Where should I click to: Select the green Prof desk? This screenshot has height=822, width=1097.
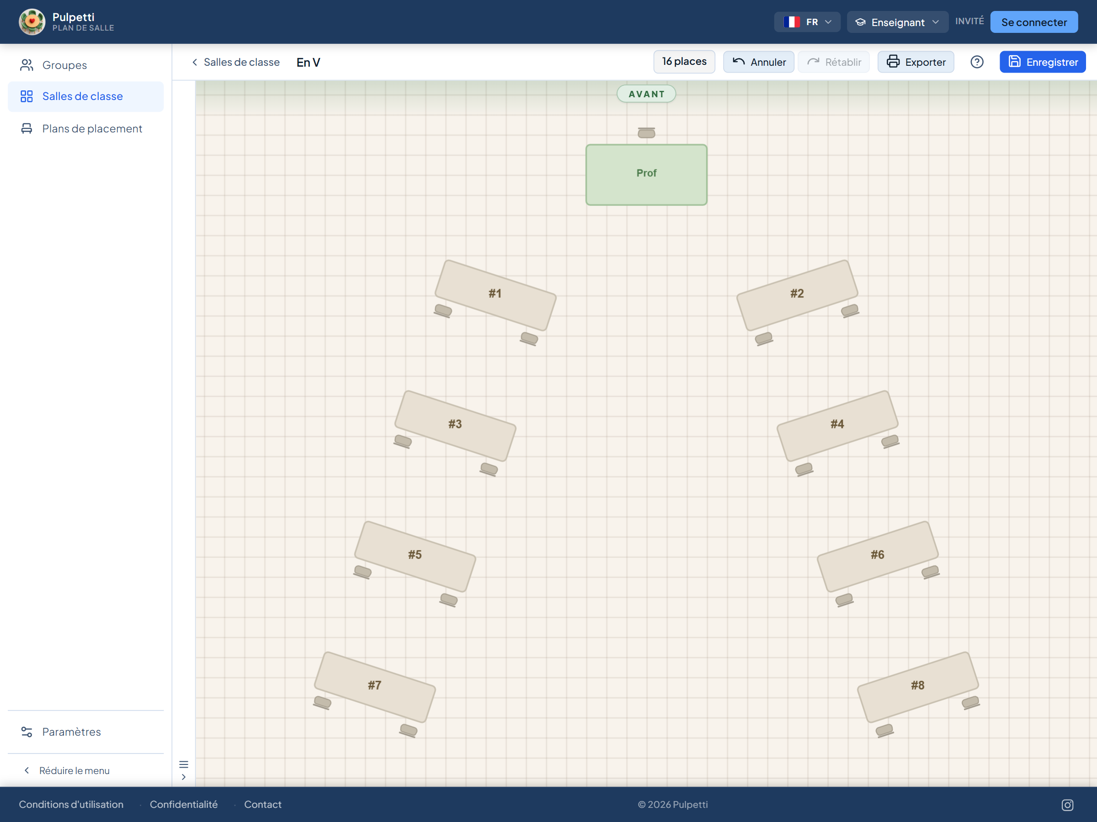click(646, 174)
